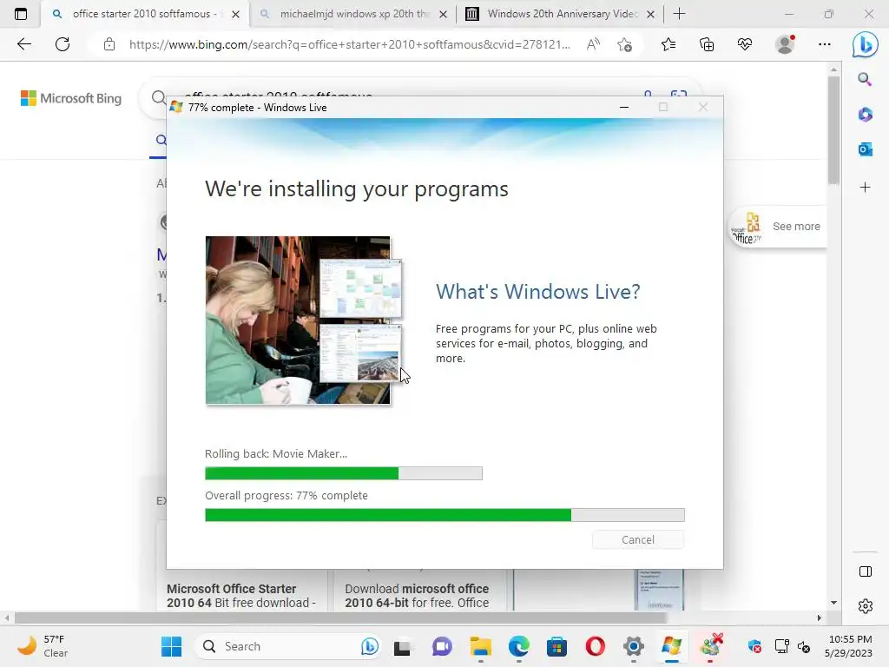Open Microsoft Bing logo homepage link
Viewport: 889px width, 667px height.
71,98
